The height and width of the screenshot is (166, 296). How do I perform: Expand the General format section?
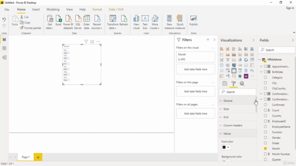pos(237,101)
